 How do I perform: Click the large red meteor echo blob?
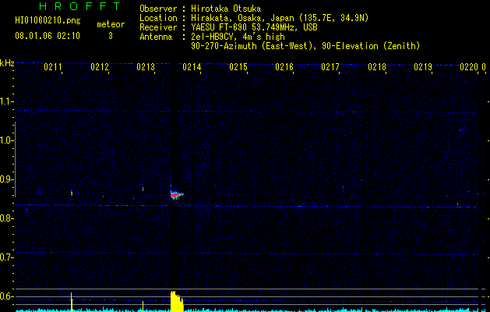click(176, 195)
